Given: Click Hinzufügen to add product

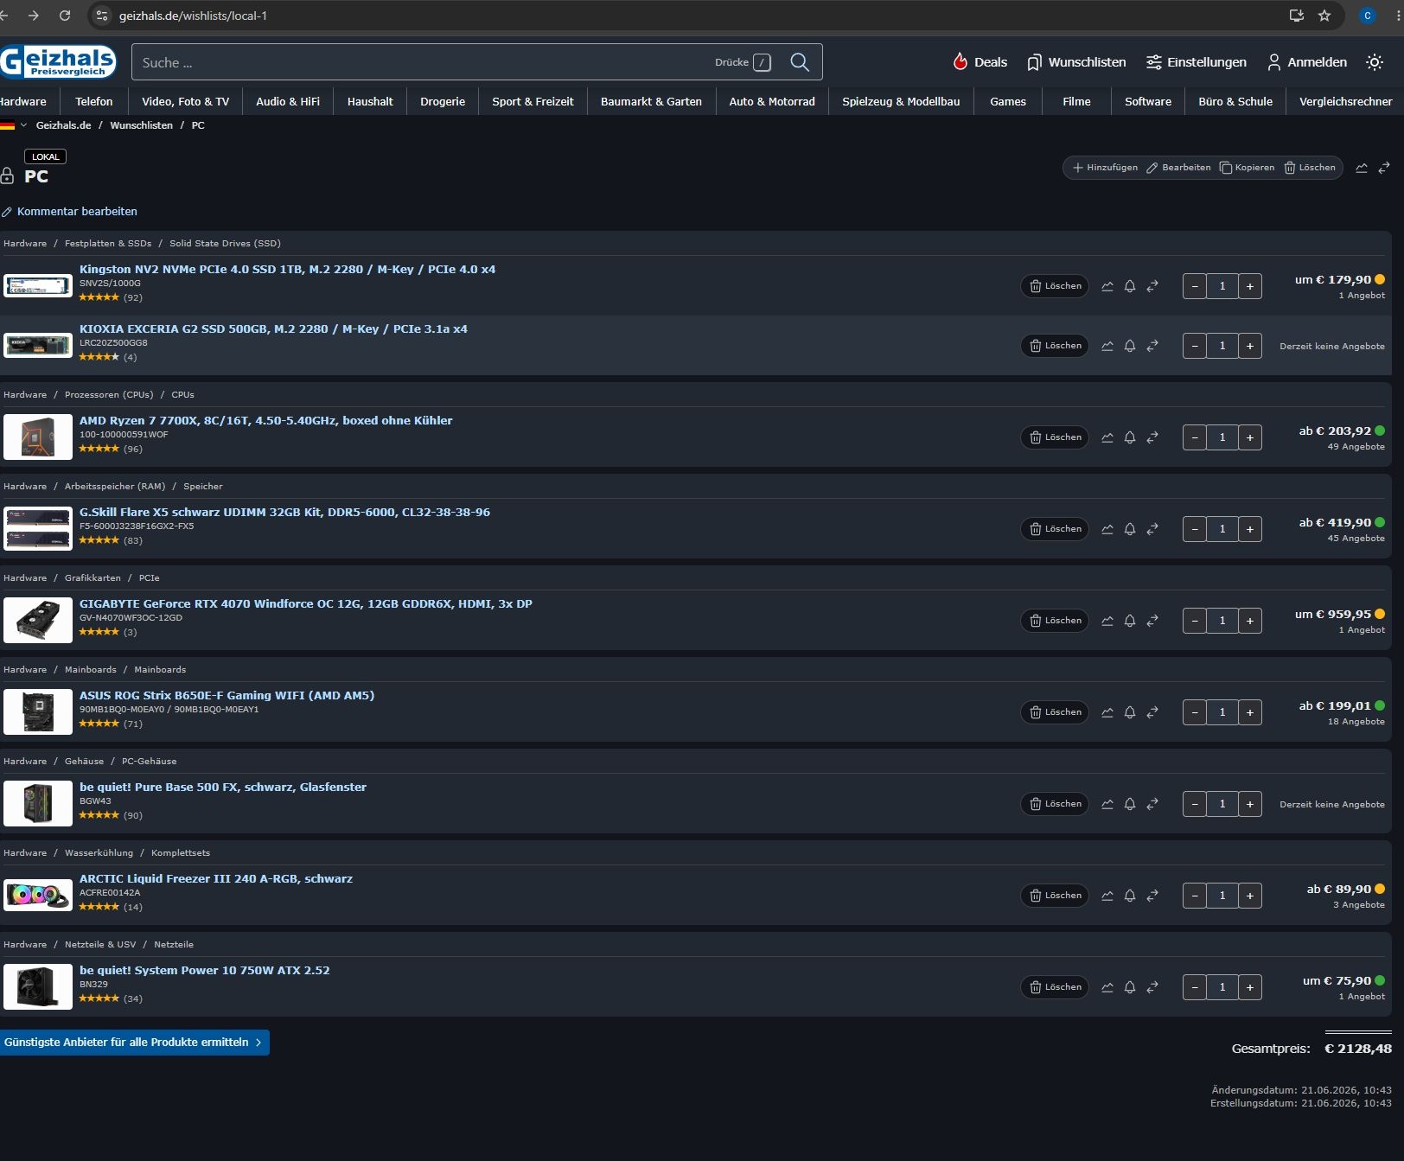Looking at the screenshot, I should click(1105, 168).
